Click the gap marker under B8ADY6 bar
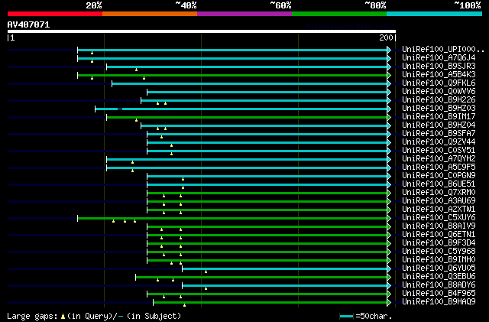The image size is (489, 322). coord(206,288)
